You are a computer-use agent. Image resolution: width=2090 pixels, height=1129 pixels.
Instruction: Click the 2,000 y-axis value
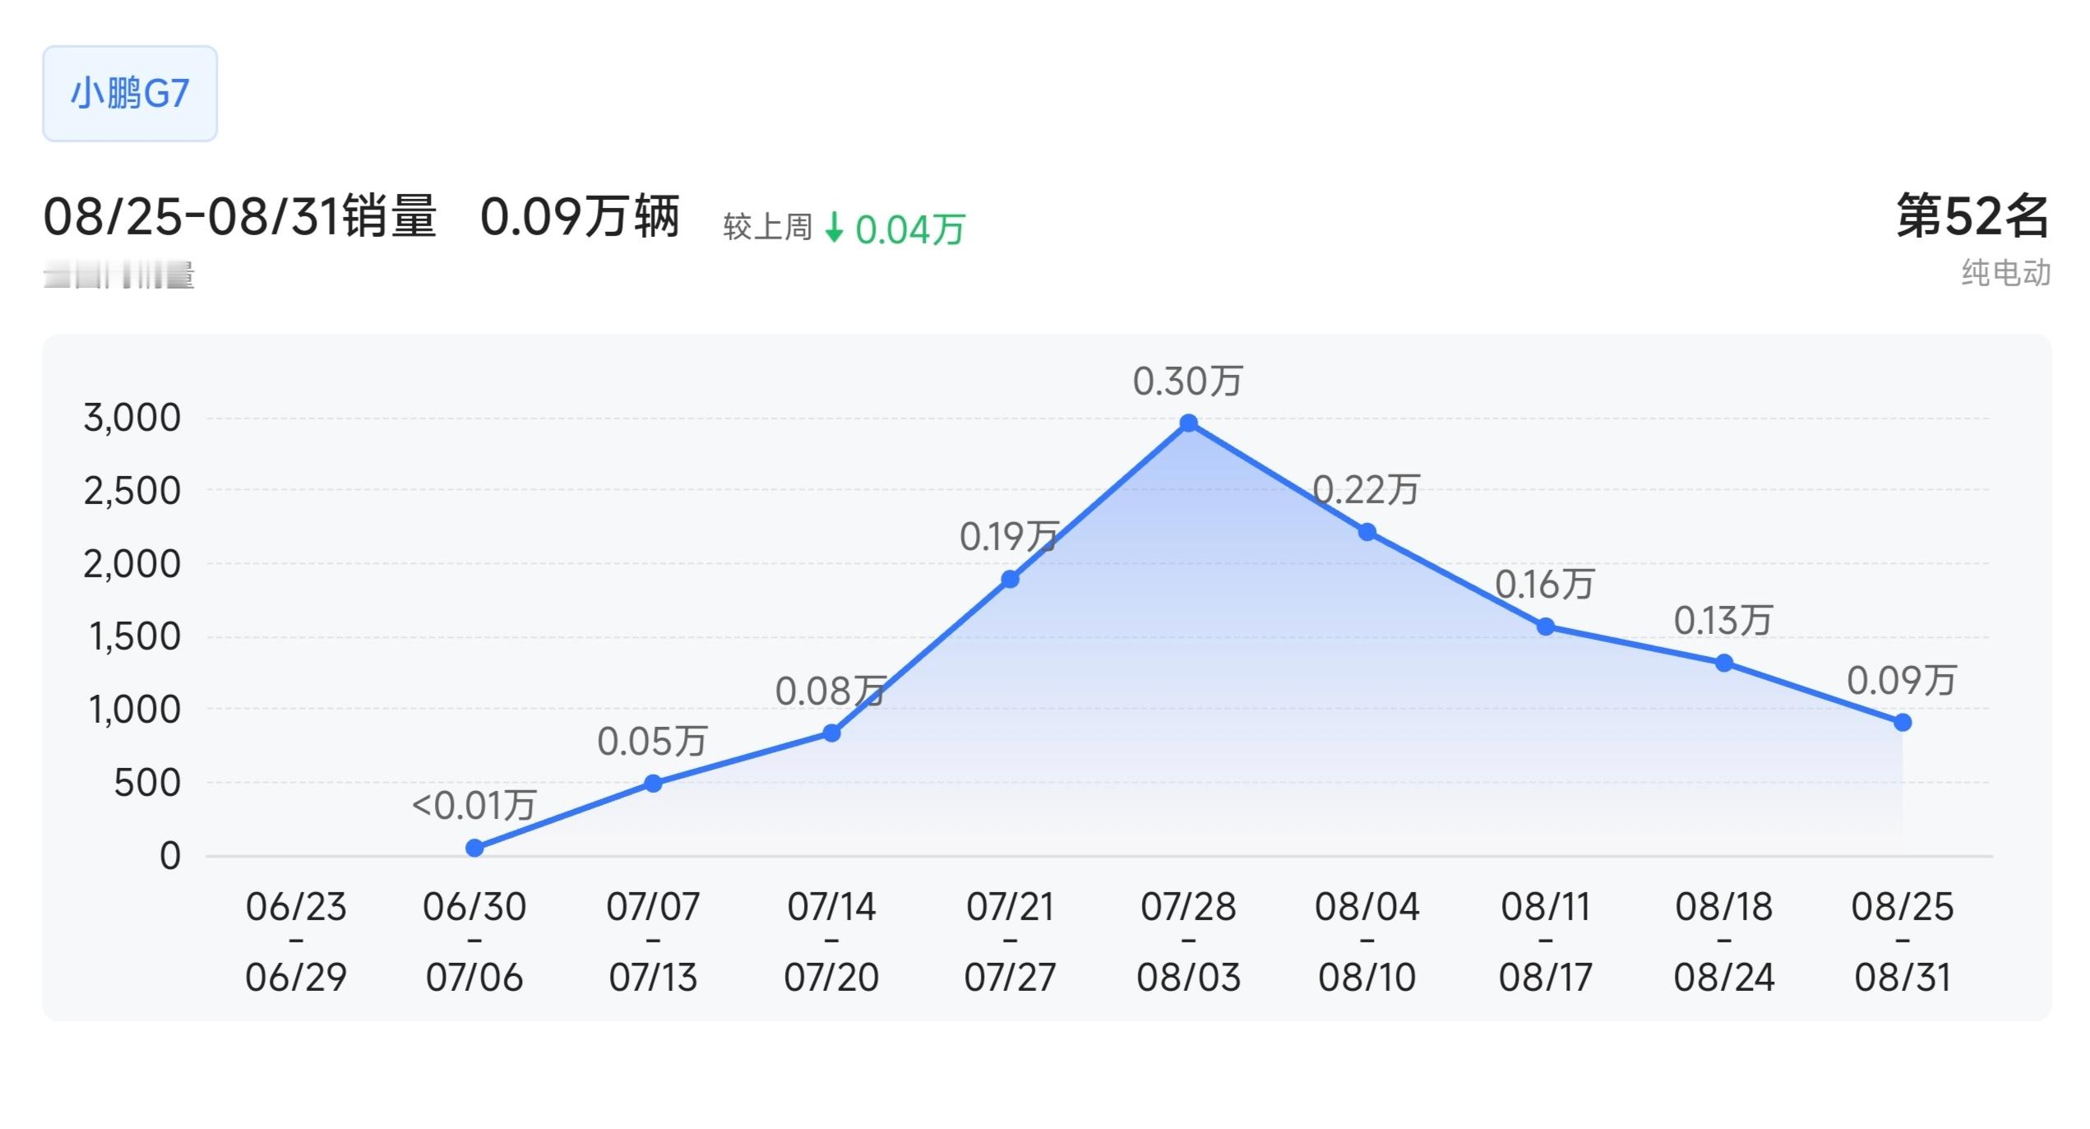pyautogui.click(x=132, y=564)
